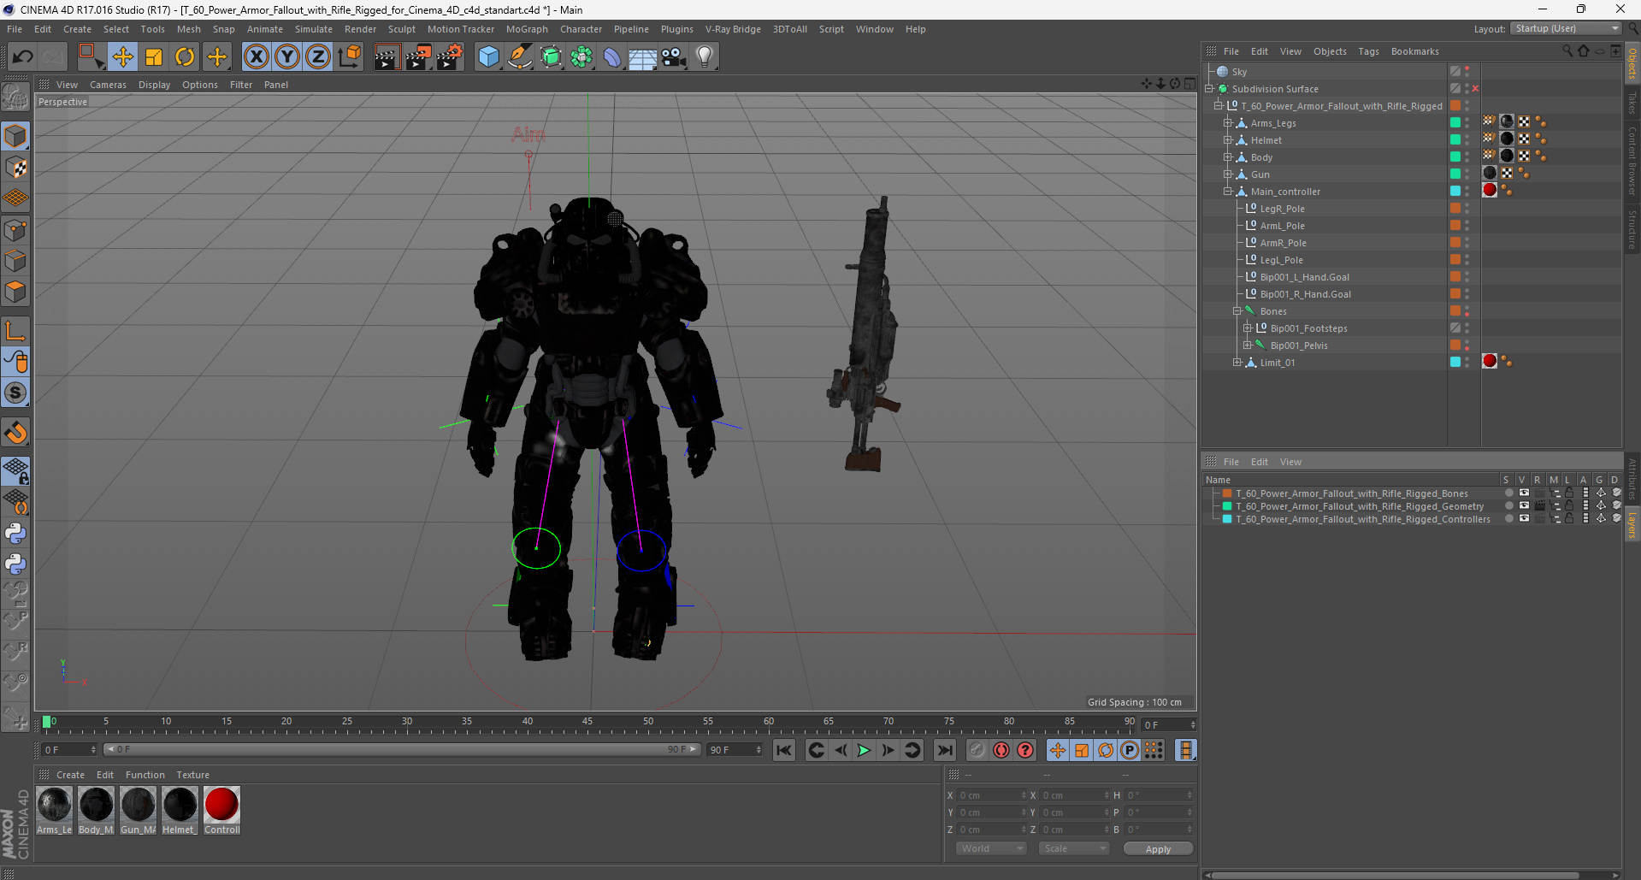
Task: Switch to Model mode icon
Action: pos(15,136)
